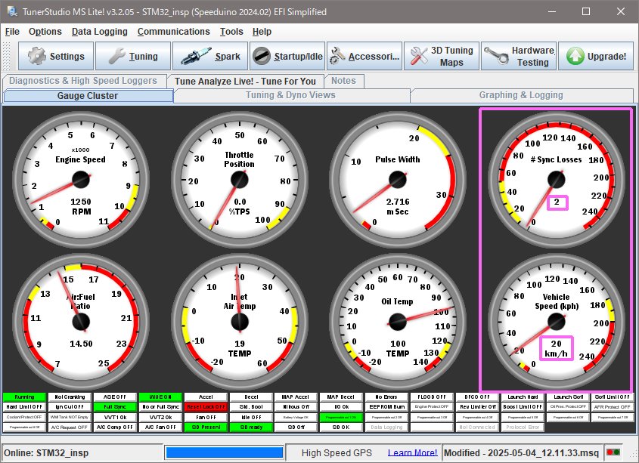
Task: Click the Ign Cut OFF indicator
Action: 70,407
